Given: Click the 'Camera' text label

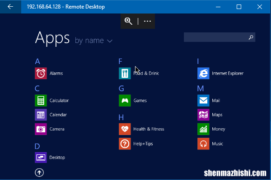Looking at the screenshot, I should (x=57, y=129).
